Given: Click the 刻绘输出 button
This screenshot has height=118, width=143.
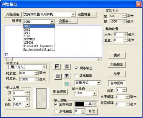Looking at the screenshot, I should click(117, 64).
